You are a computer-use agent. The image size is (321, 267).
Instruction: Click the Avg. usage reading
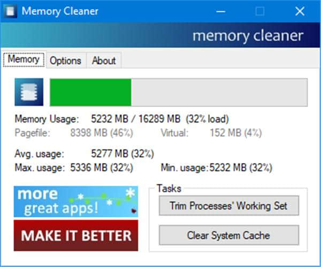pyautogui.click(x=123, y=155)
